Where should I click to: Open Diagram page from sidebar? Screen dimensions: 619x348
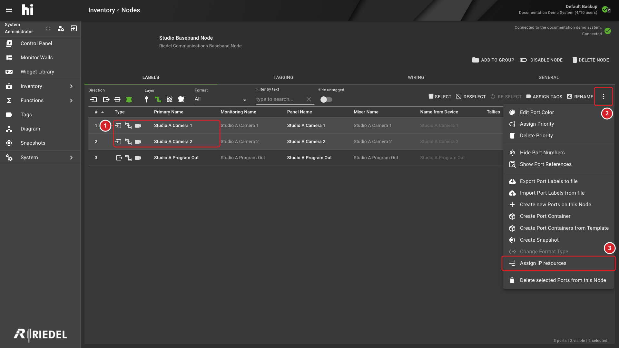(x=40, y=129)
